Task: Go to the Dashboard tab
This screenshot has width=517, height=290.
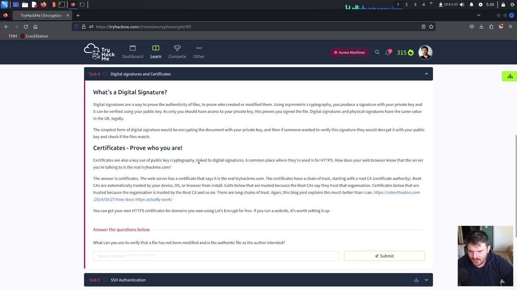Action: 132,52
